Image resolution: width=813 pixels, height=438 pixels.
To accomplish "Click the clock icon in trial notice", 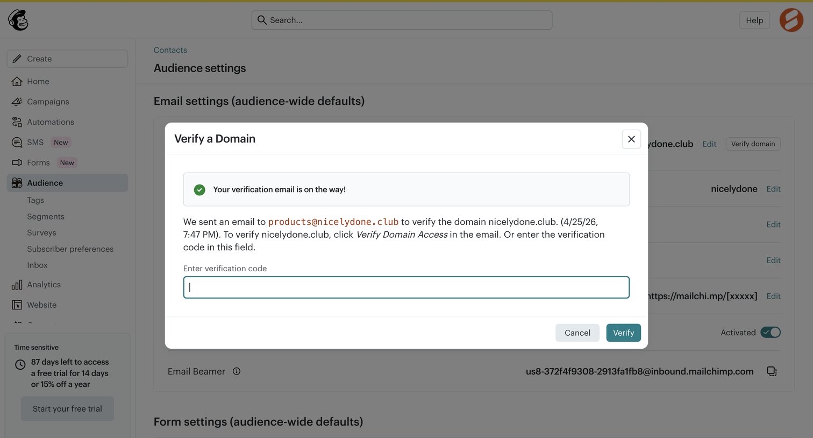I will coord(20,365).
